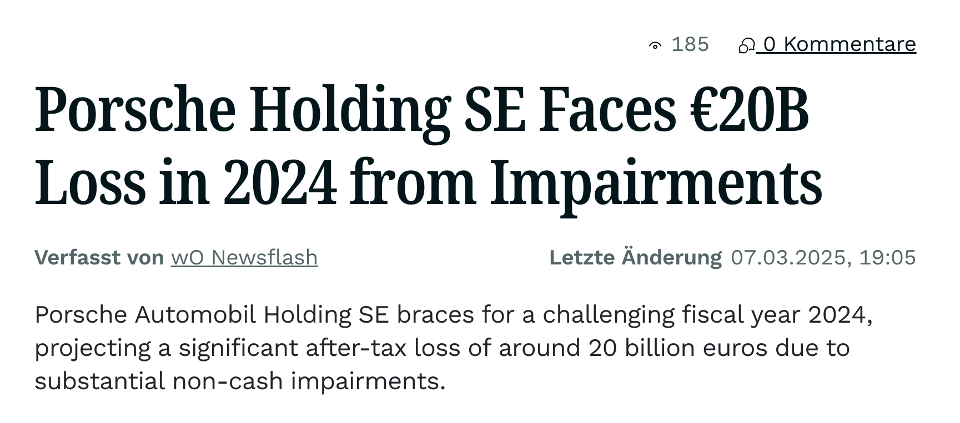The width and height of the screenshot is (960, 423).
Task: Open the wO Newsflash author link
Action: 244,258
